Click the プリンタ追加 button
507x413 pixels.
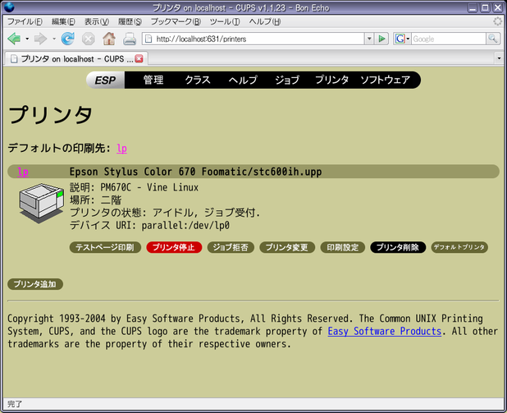click(35, 284)
